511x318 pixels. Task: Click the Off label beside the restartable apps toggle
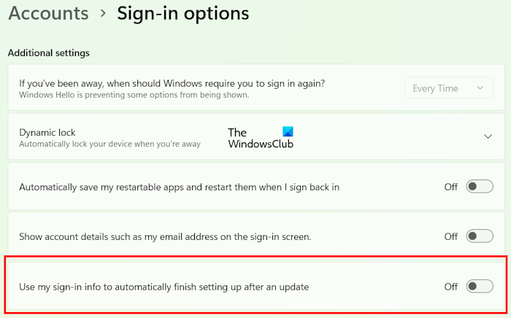pyautogui.click(x=451, y=187)
